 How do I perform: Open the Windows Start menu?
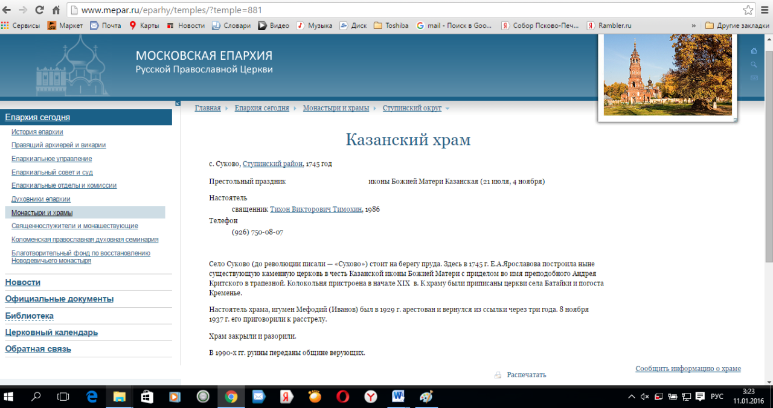[x=8, y=397]
